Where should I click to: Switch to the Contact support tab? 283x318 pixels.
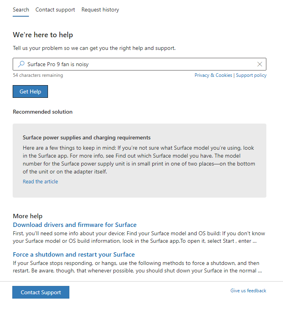pyautogui.click(x=55, y=10)
